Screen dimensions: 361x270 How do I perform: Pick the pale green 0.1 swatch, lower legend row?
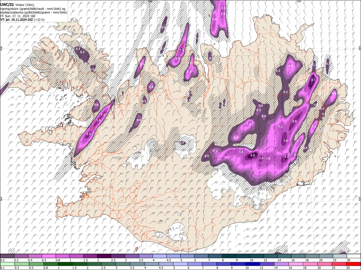pyautogui.click(x=7, y=264)
